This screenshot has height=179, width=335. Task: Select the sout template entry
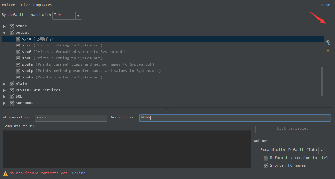27,58
